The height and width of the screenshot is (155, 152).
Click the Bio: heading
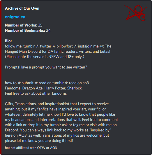8,41
